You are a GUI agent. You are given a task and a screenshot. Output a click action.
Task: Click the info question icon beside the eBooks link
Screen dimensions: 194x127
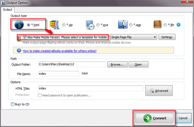point(19,50)
